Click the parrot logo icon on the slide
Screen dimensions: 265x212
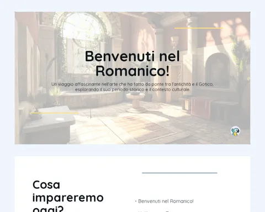coord(235,131)
